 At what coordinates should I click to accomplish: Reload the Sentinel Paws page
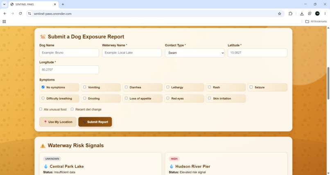point(20,13)
